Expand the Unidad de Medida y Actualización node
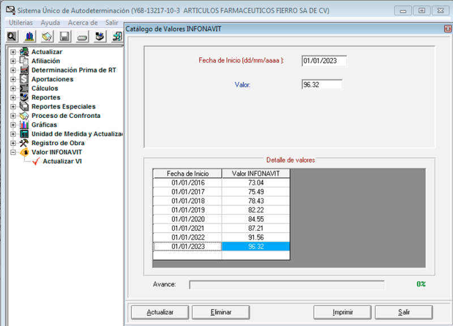Image resolution: width=453 pixels, height=326 pixels. [13, 134]
